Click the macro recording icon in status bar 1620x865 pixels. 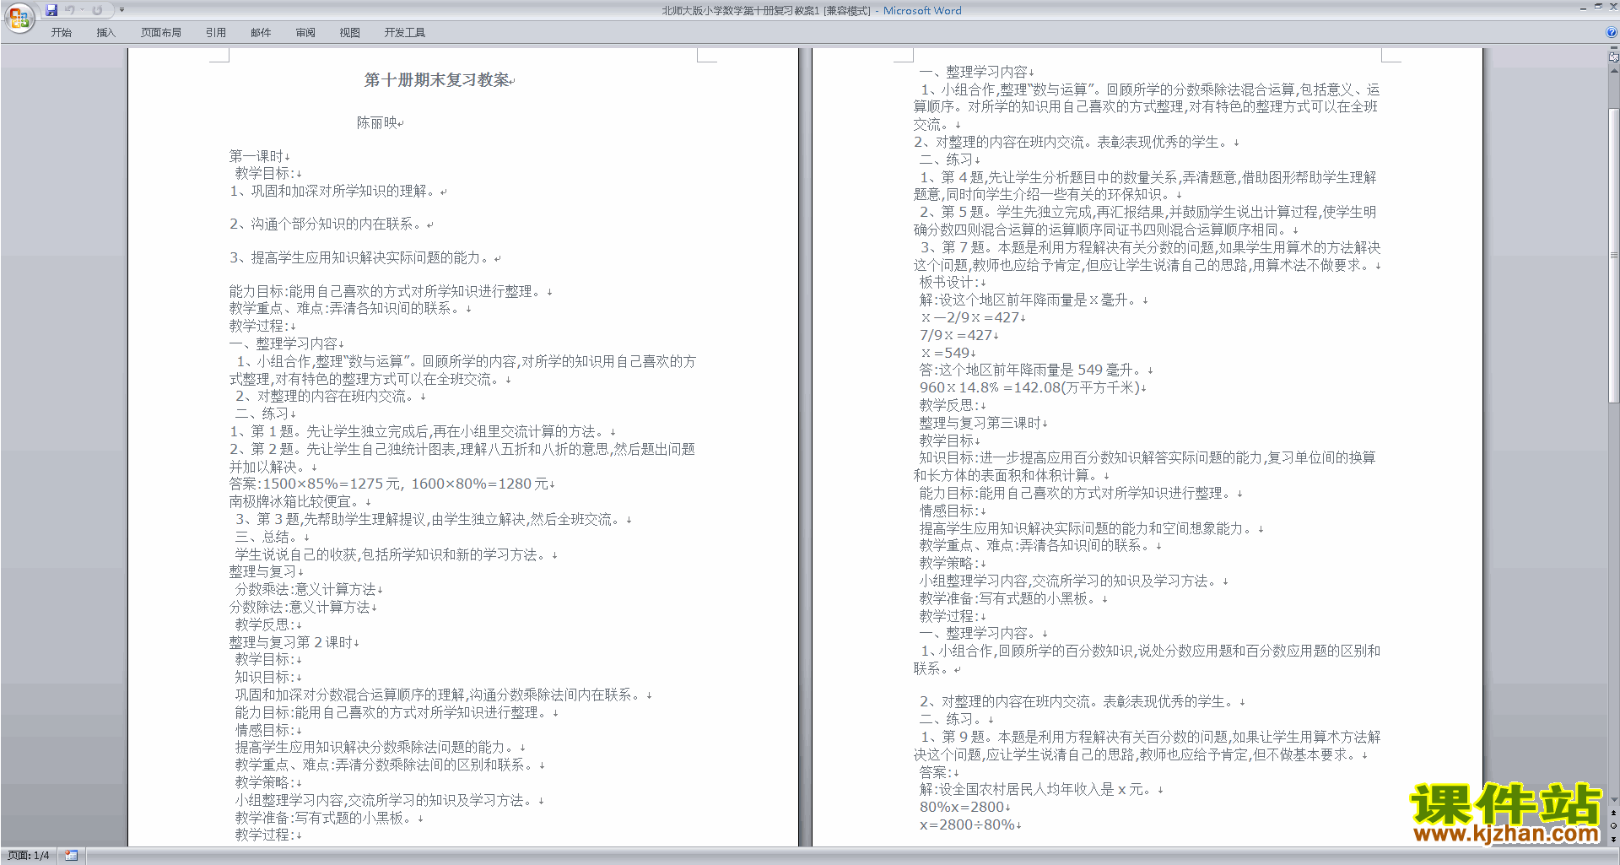tap(71, 856)
